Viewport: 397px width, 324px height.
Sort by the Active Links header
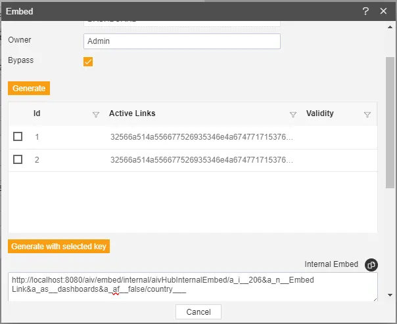click(x=132, y=113)
